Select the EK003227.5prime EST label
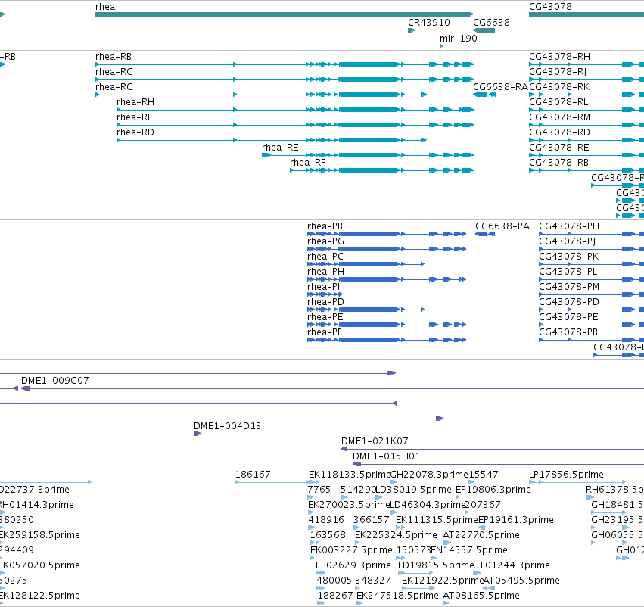 pyautogui.click(x=352, y=551)
